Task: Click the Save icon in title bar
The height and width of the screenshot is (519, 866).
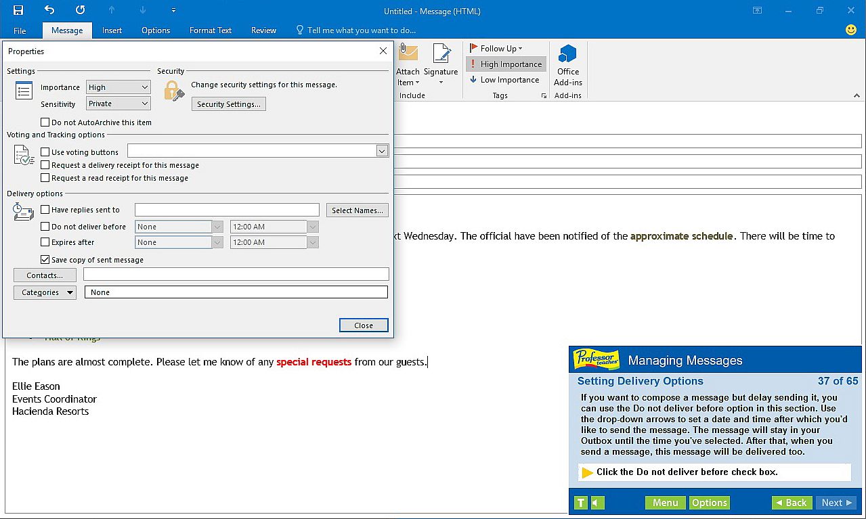Action: point(18,10)
